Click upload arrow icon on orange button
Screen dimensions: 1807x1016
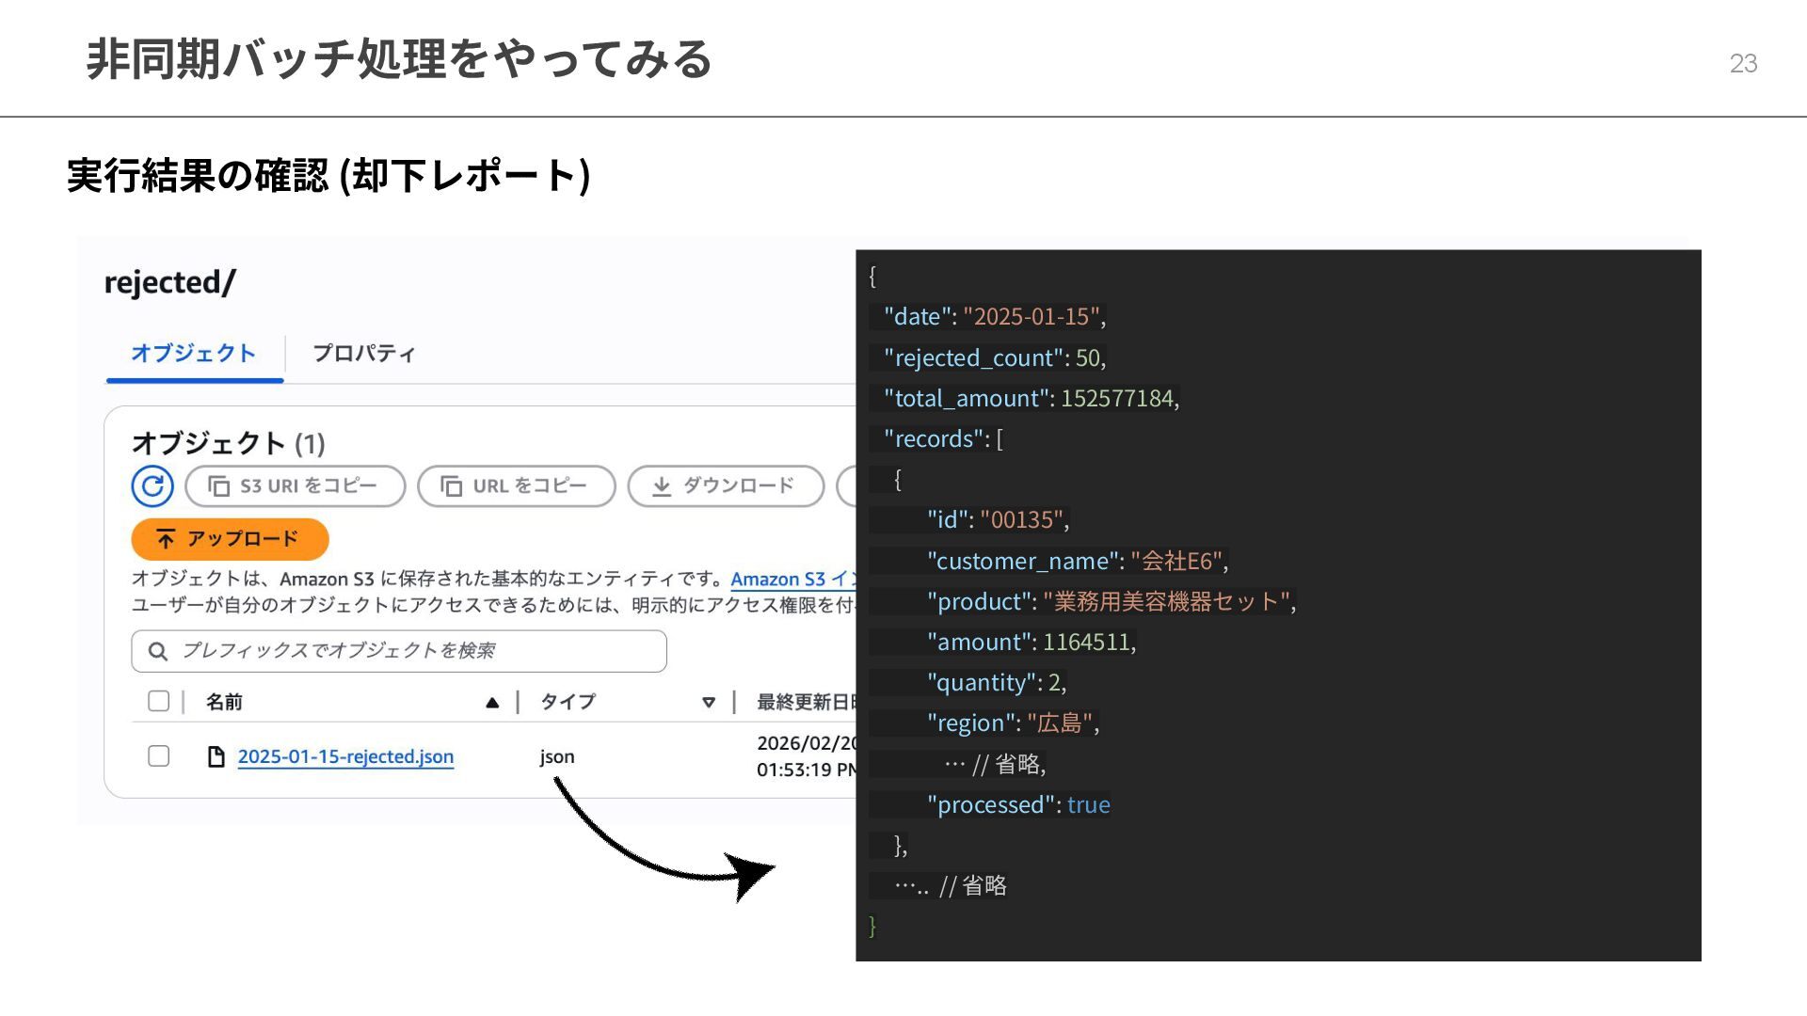166,539
